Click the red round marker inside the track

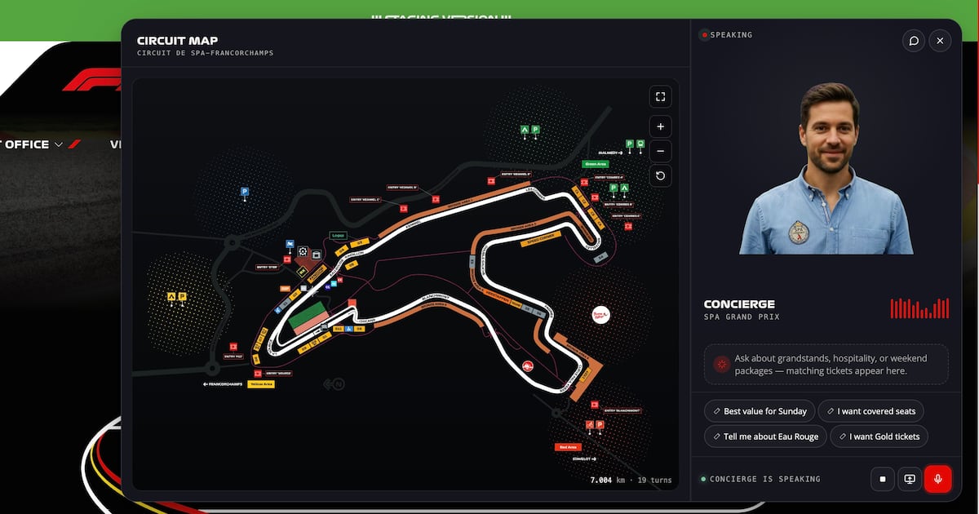click(527, 366)
